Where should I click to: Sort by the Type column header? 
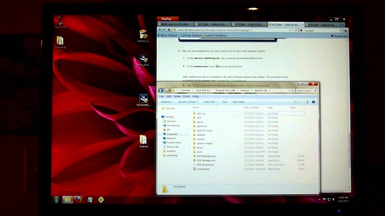[270, 107]
